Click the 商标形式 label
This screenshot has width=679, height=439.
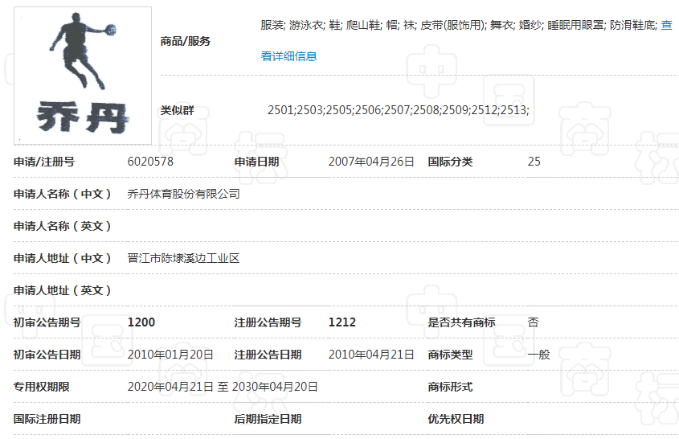(x=450, y=387)
